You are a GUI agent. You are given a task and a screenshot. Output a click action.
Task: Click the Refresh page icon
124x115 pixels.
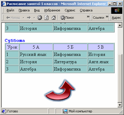[x=47, y=18]
